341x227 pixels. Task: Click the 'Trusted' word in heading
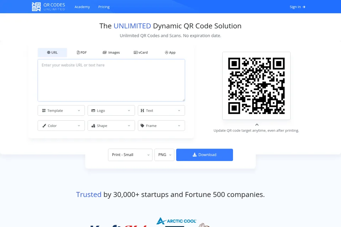89,194
